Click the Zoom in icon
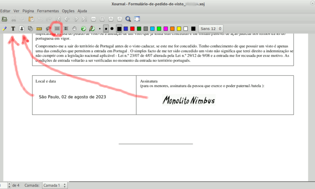 point(111,19)
